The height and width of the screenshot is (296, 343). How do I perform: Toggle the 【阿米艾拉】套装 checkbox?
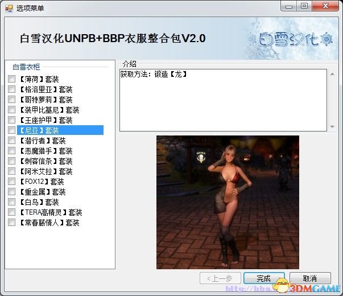point(11,171)
